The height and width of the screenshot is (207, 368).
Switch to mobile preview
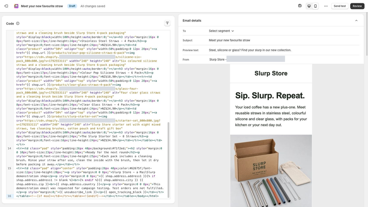(x=315, y=6)
